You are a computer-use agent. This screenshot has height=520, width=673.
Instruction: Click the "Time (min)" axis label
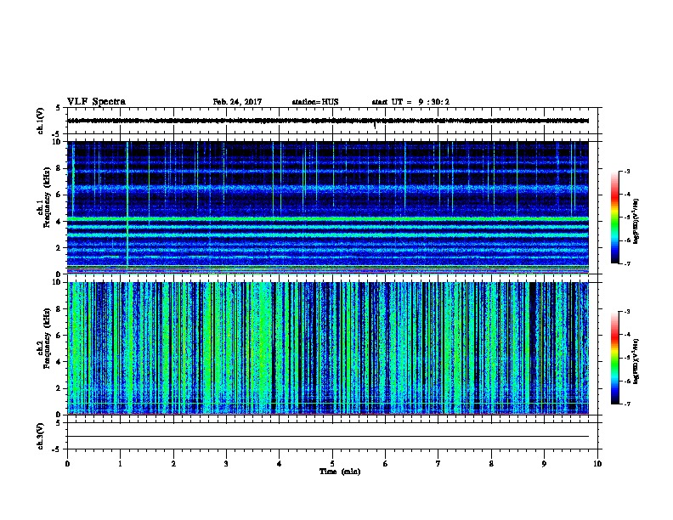340,472
